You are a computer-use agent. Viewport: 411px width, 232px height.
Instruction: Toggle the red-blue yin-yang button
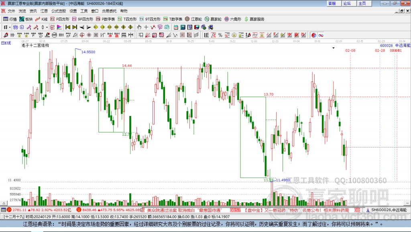tap(314, 35)
